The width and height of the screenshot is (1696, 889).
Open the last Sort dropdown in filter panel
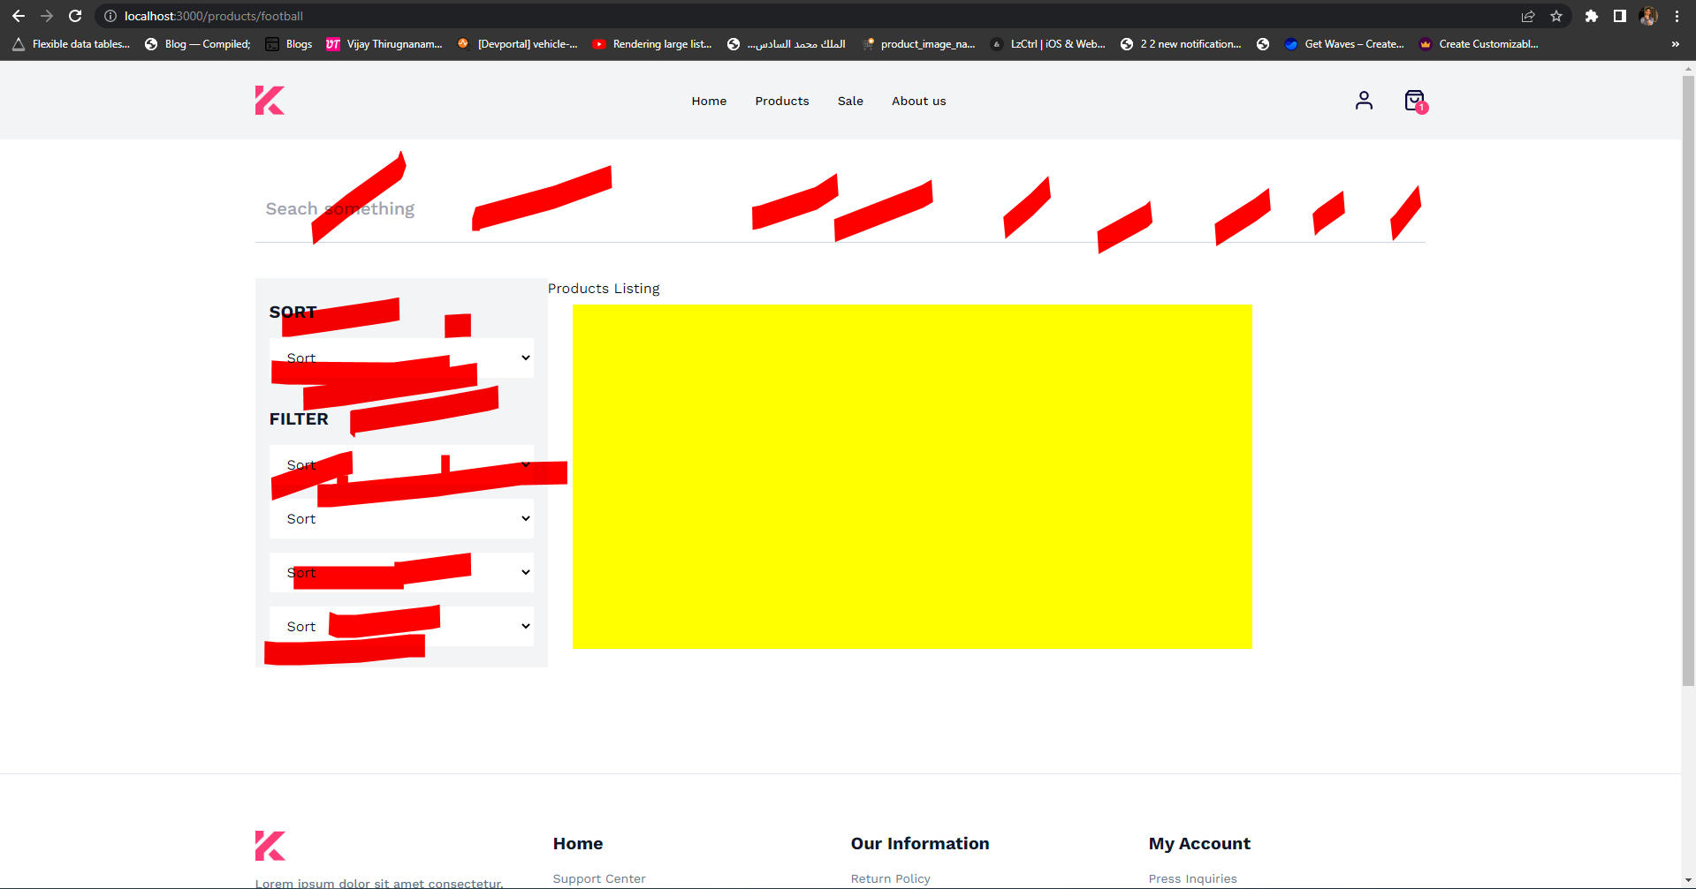click(x=401, y=626)
